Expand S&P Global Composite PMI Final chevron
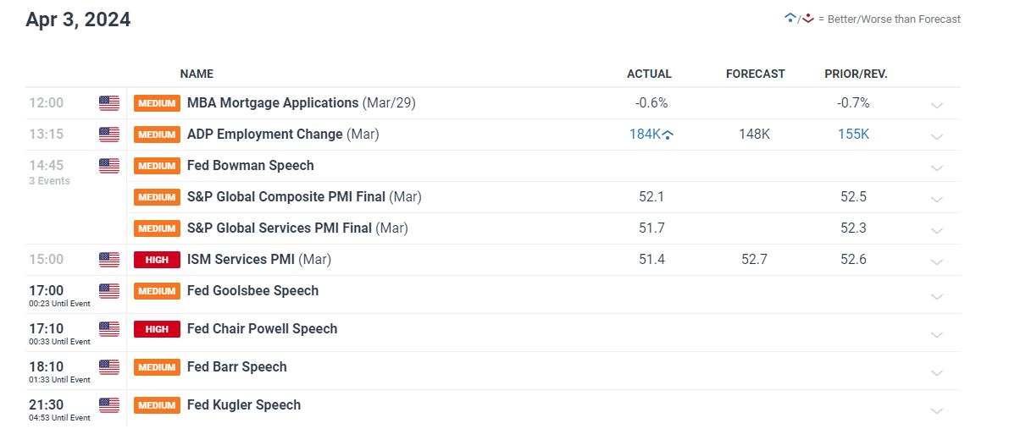This screenshot has width=1009, height=440. [x=937, y=199]
